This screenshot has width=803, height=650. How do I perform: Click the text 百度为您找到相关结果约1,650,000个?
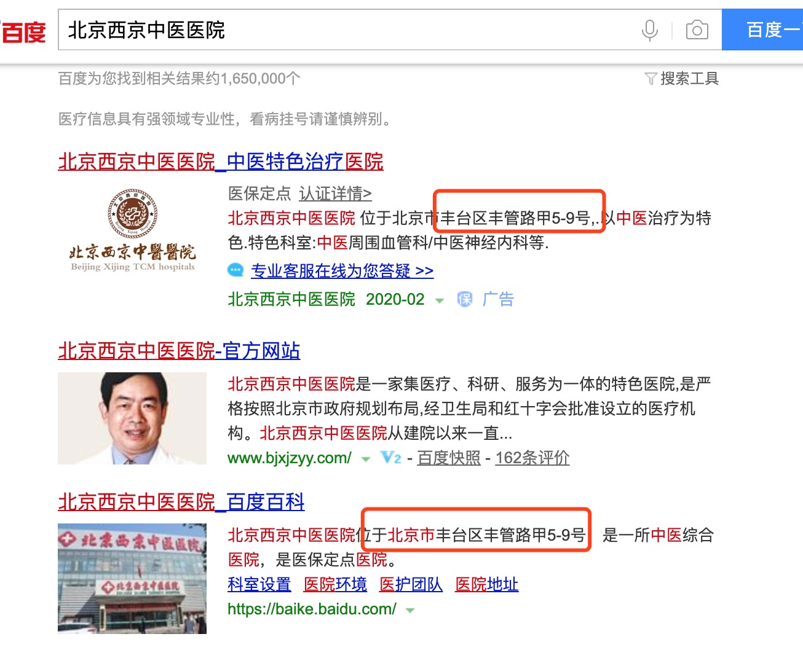[x=179, y=79]
